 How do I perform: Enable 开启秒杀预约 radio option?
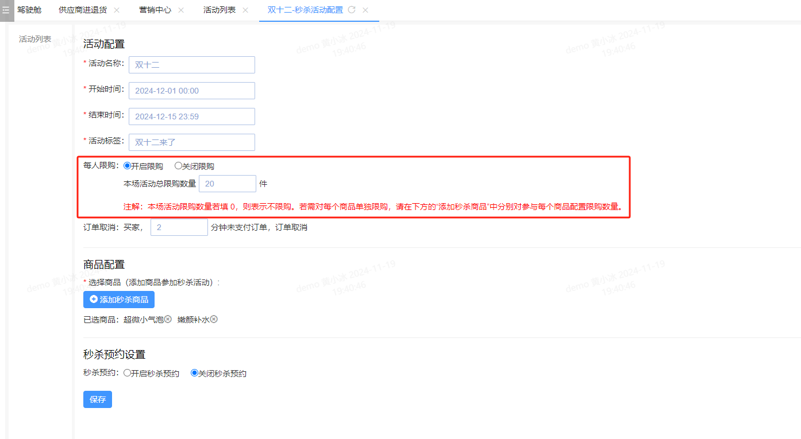pos(128,373)
